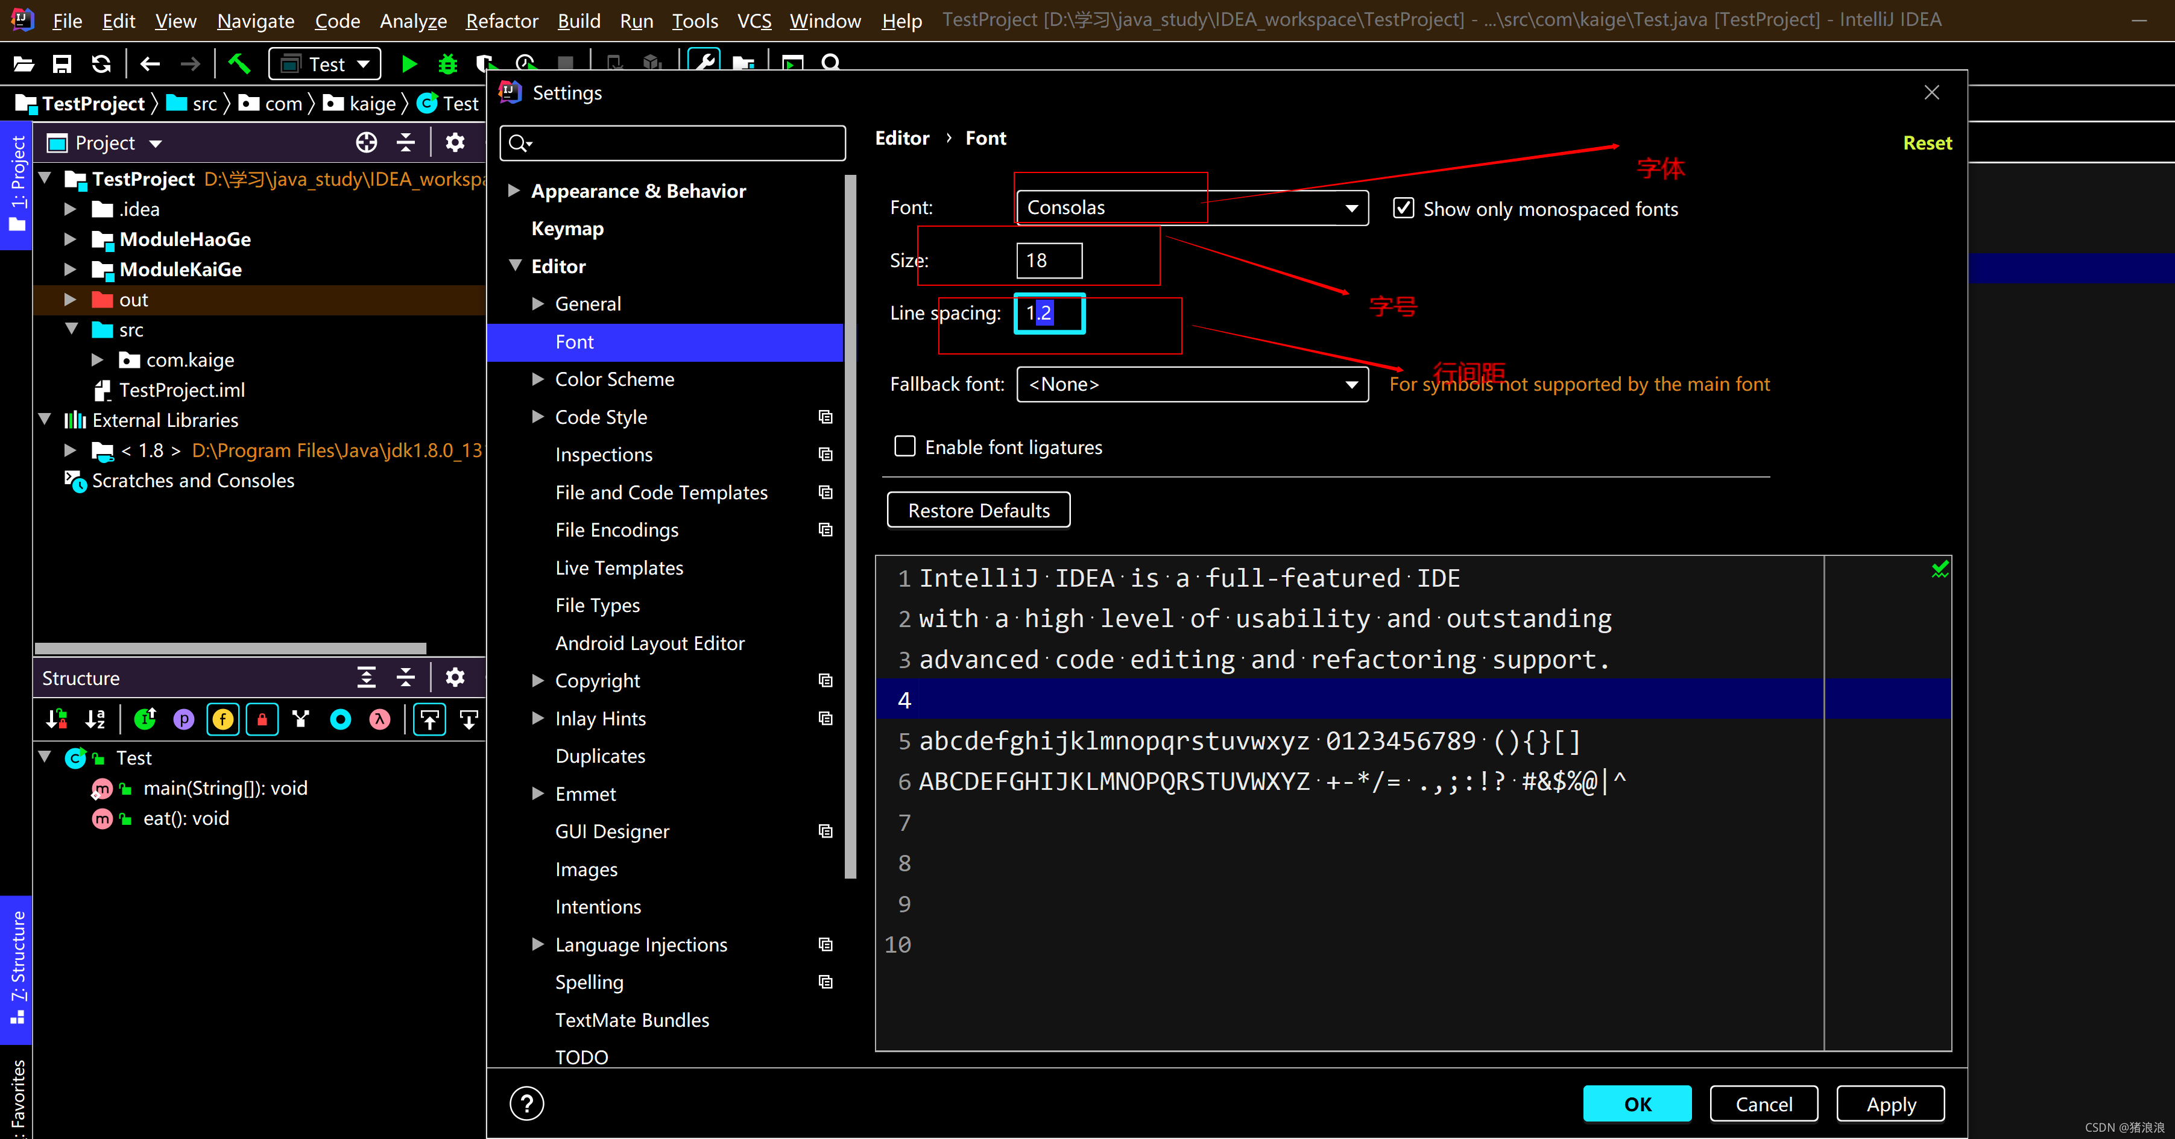Select eat(): void in Structure

tap(186, 818)
